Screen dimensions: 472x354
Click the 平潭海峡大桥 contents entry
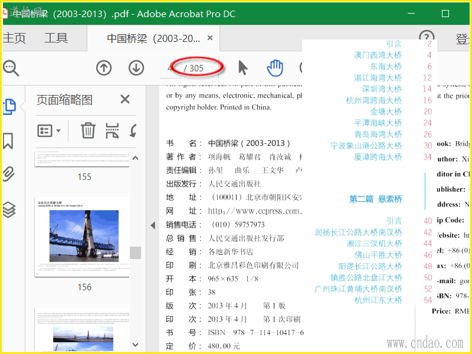click(x=378, y=123)
